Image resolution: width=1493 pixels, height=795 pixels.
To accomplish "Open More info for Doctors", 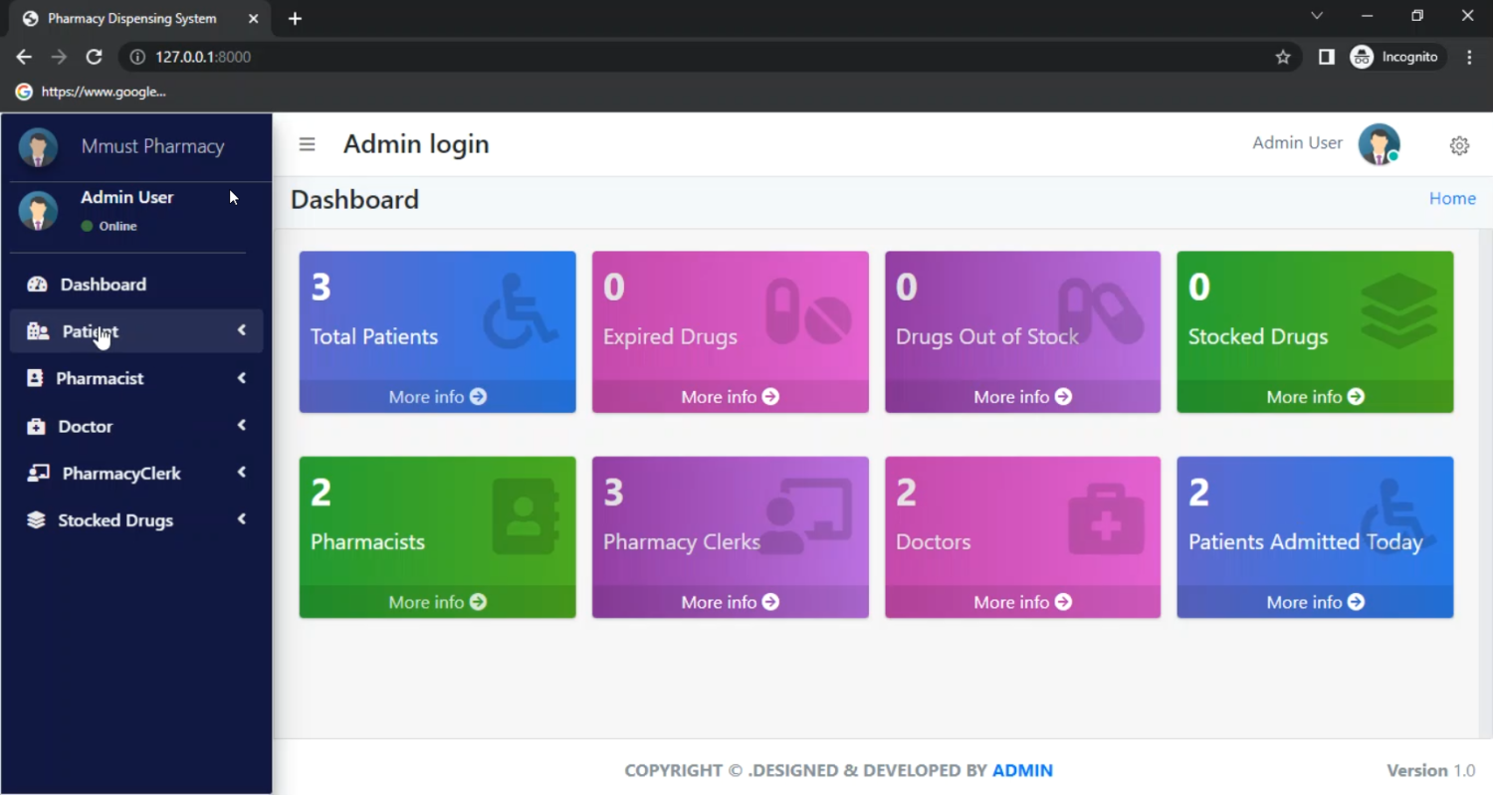I will click(1022, 602).
